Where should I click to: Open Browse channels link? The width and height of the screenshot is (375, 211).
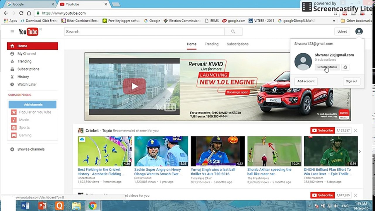click(x=31, y=149)
